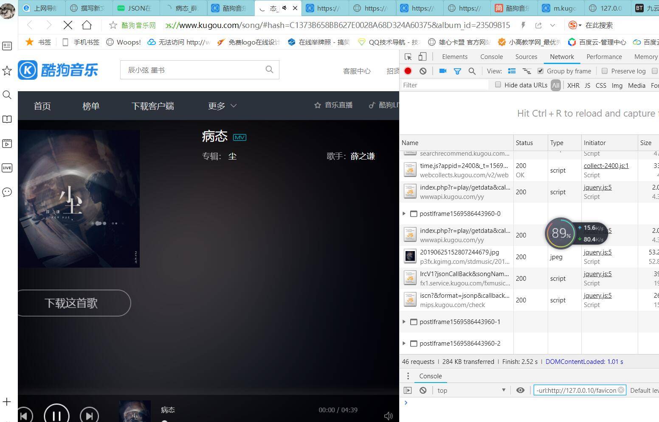Open the sidebar chat bubble icon
Screen dimensions: 659x422
point(7,192)
